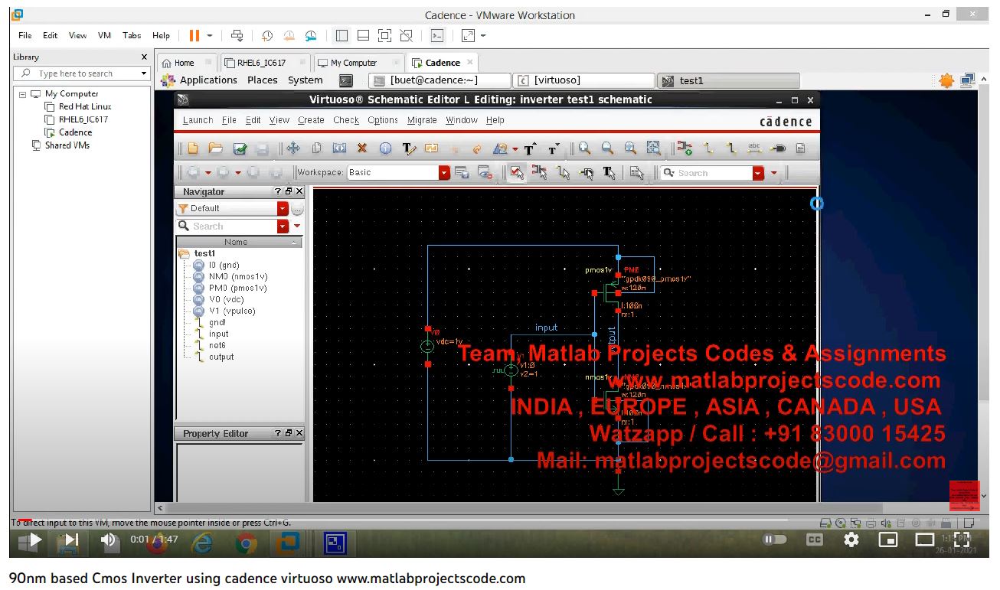Click the Create Pin toolbar icon
The image size is (1000, 590).
(x=778, y=149)
